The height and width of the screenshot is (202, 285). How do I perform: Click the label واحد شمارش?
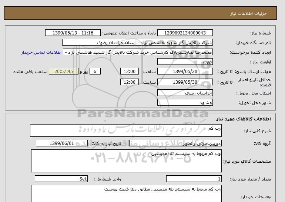pyautogui.click(x=108, y=179)
